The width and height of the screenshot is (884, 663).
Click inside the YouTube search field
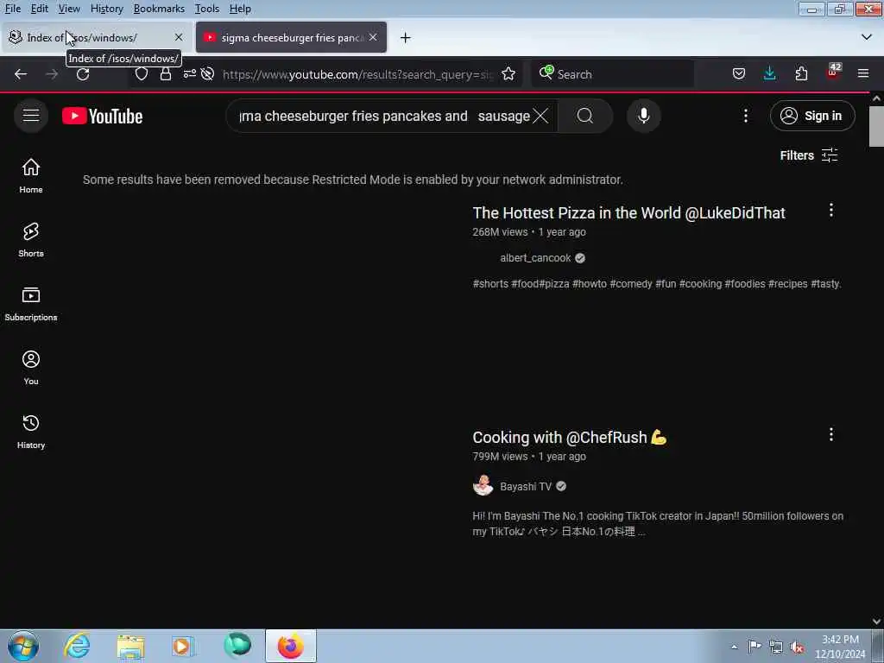click(385, 117)
